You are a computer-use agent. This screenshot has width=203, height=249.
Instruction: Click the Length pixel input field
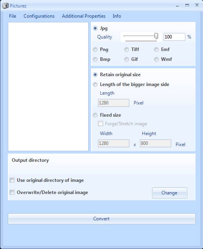114,103
